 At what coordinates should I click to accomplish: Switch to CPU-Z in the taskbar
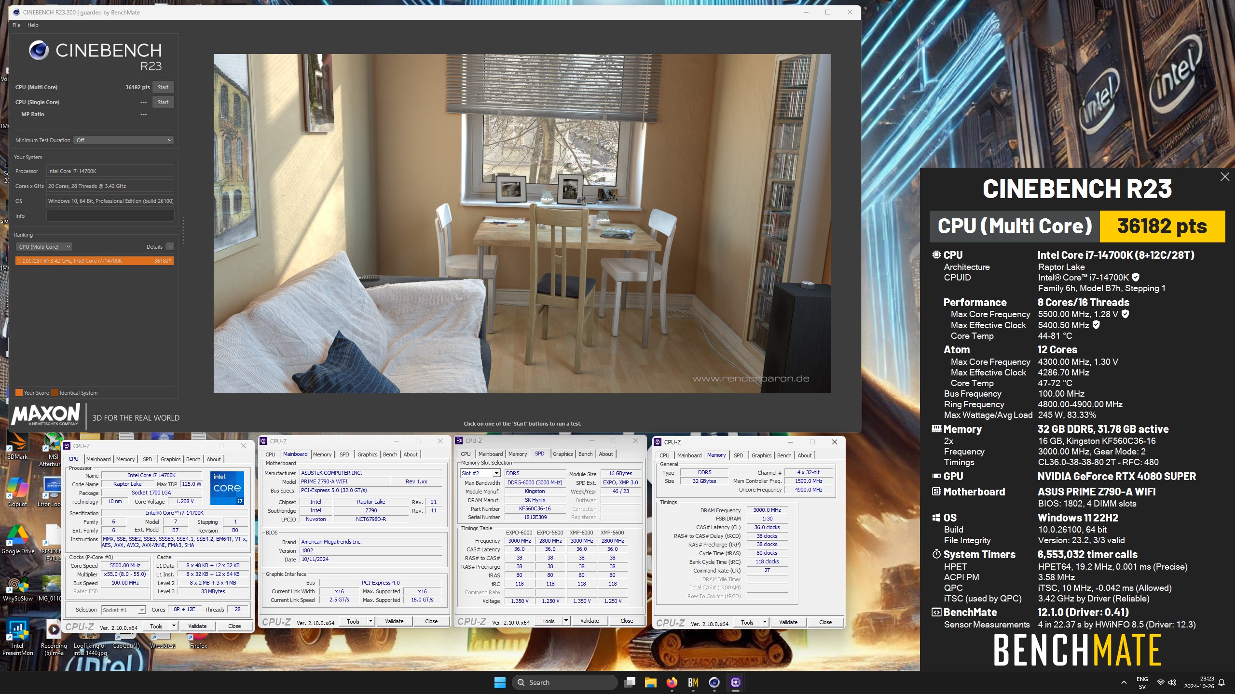tap(736, 682)
